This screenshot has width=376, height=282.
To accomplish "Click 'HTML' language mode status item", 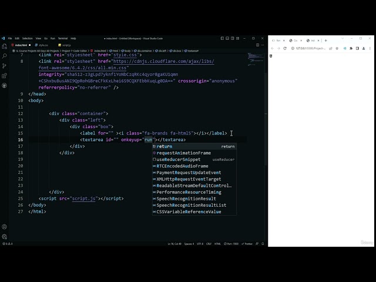I will [x=217, y=244].
